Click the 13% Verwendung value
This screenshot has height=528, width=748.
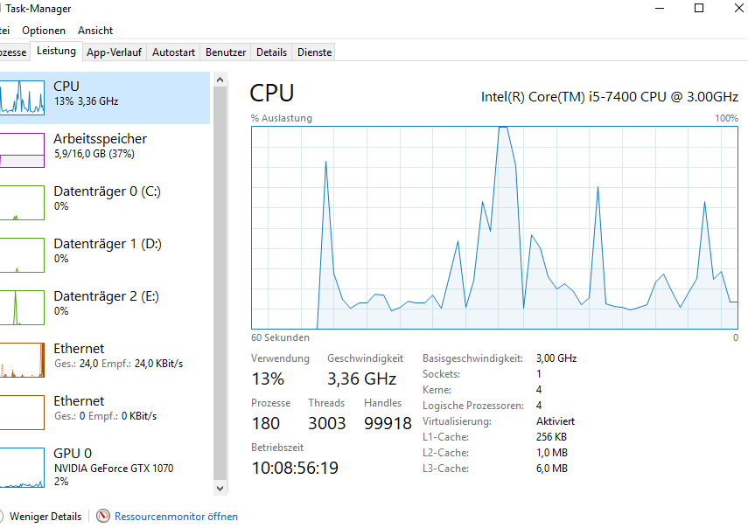click(x=268, y=379)
